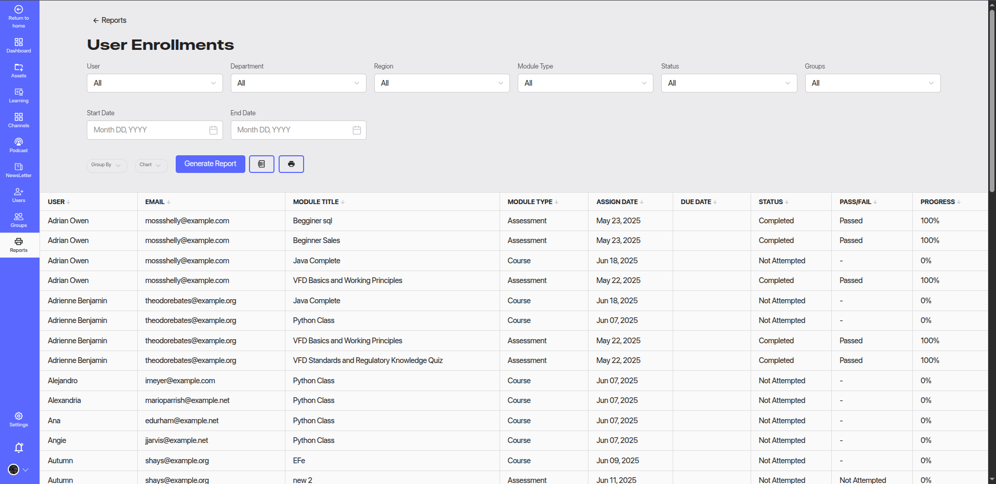Click the export to spreadsheet icon button
Viewport: 996px width, 484px height.
261,164
